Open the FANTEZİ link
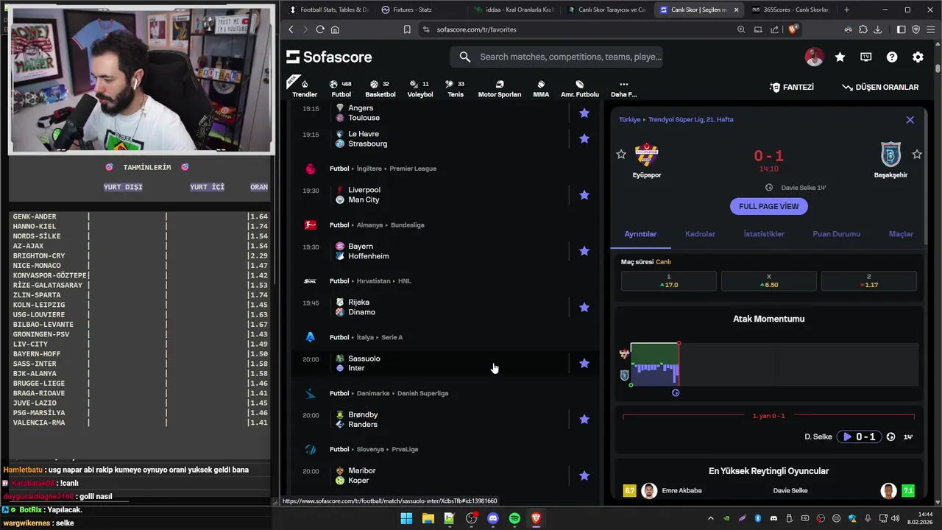Image resolution: width=942 pixels, height=530 pixels. (x=791, y=87)
